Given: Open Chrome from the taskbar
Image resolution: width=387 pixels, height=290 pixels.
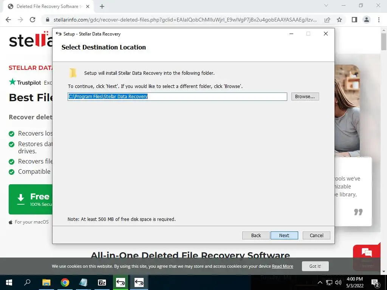Looking at the screenshot, I should pos(65,282).
